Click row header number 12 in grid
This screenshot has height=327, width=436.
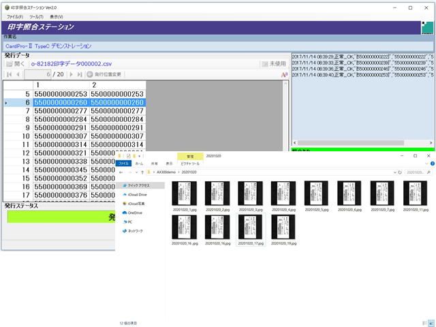coord(18,153)
